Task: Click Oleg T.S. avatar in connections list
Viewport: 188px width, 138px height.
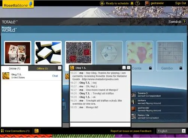Action: tap(6, 76)
